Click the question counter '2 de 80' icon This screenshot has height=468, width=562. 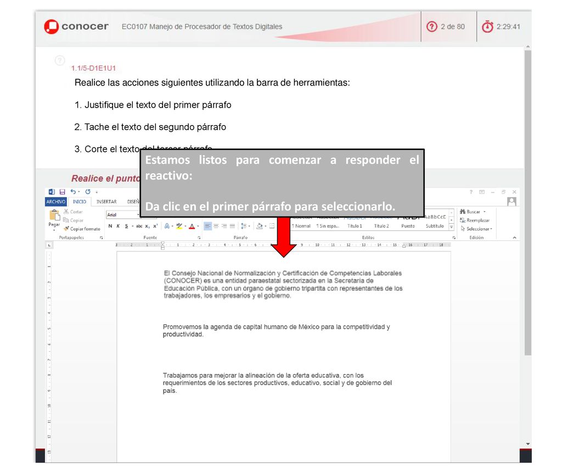click(432, 26)
